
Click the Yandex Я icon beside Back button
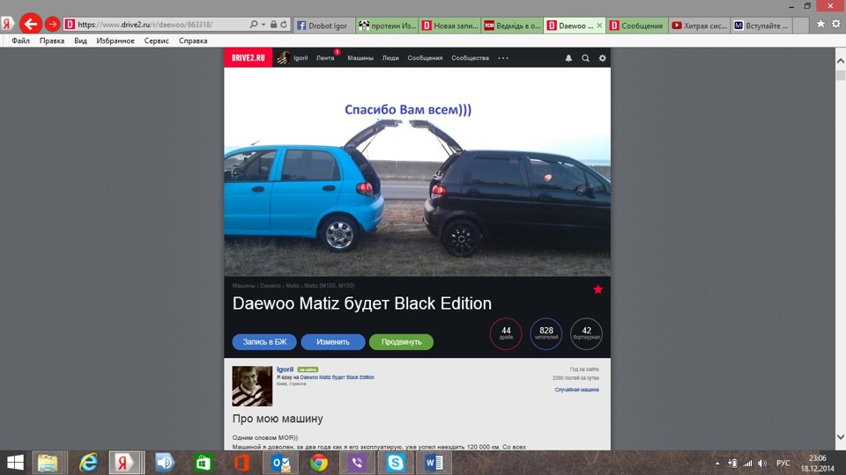coord(7,24)
